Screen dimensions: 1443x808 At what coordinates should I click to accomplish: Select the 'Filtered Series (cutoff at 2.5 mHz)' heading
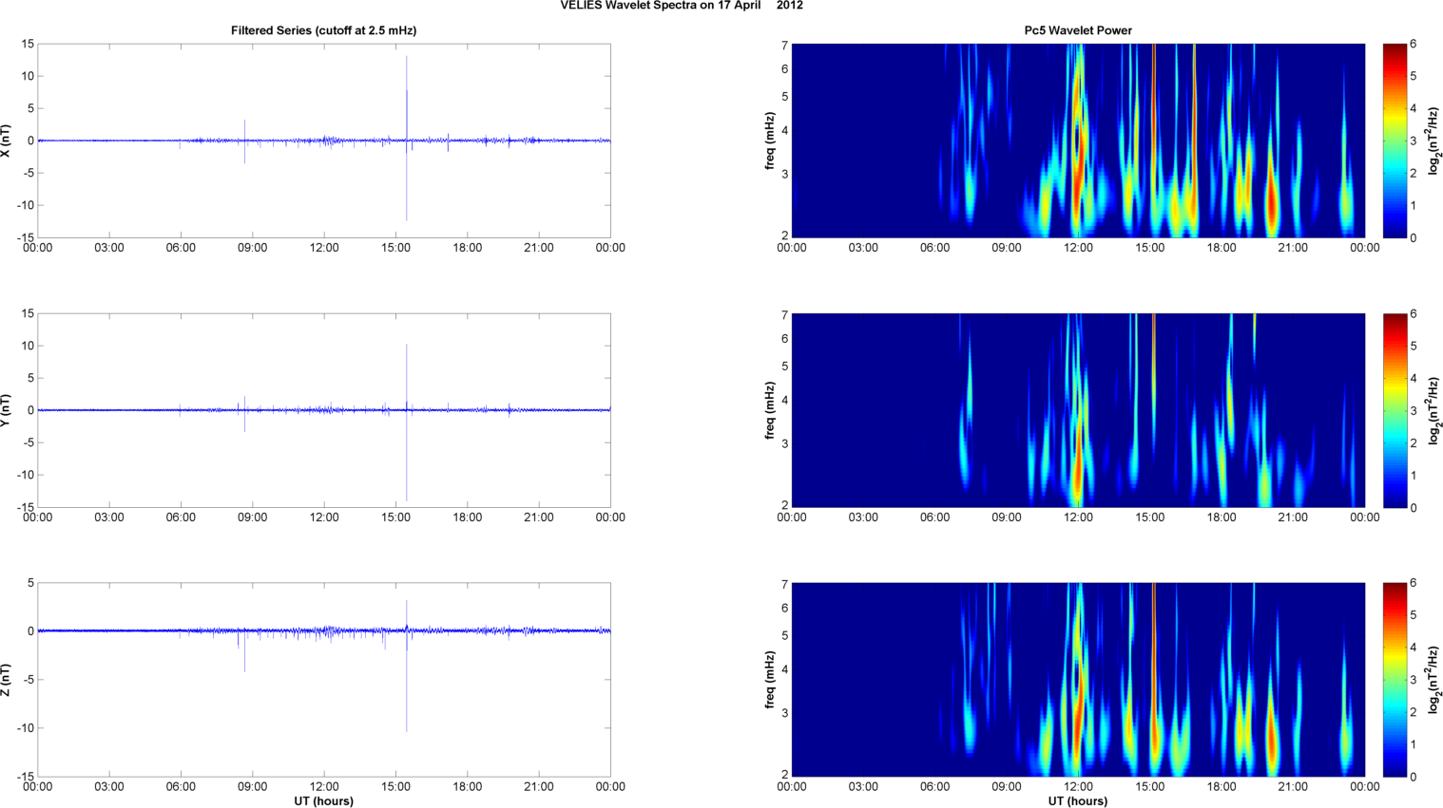[323, 30]
